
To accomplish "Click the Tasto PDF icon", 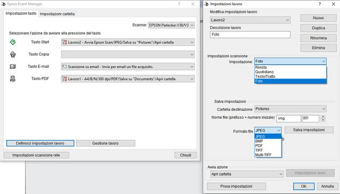I will pyautogui.click(x=13, y=79).
